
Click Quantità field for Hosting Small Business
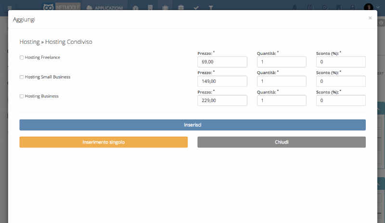pyautogui.click(x=282, y=81)
